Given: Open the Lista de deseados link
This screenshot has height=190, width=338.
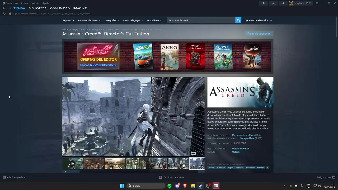Looking at the screenshot, I should click(x=259, y=20).
